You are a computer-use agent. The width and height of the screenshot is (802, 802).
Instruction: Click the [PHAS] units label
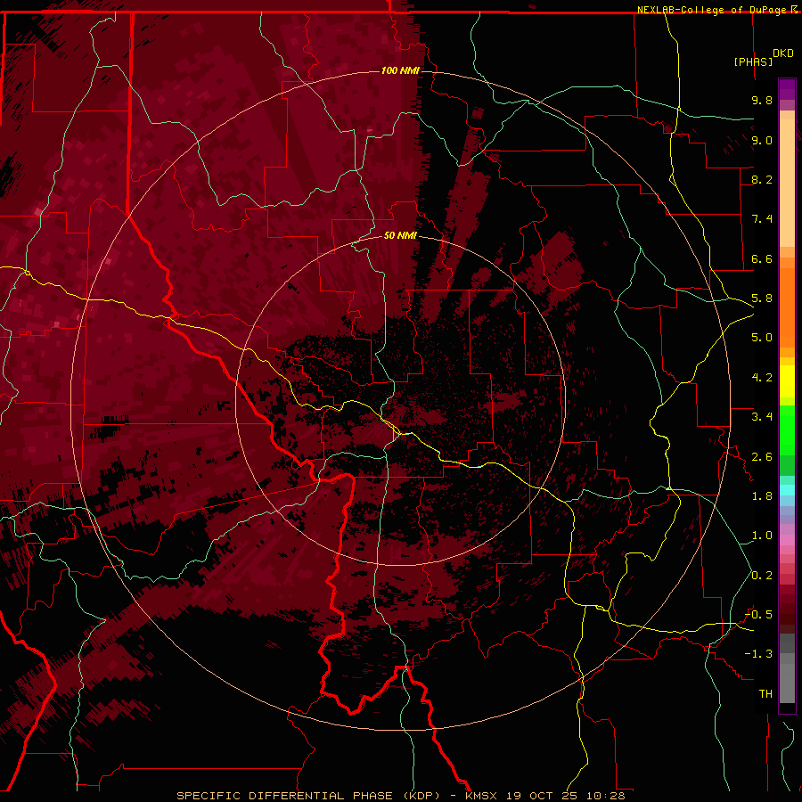pyautogui.click(x=753, y=62)
